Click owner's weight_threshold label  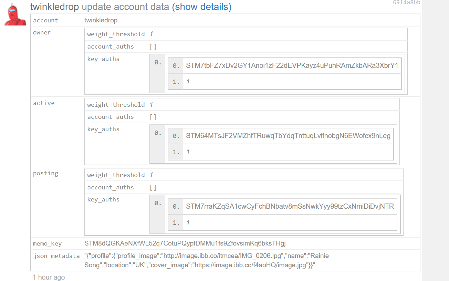[x=116, y=34]
